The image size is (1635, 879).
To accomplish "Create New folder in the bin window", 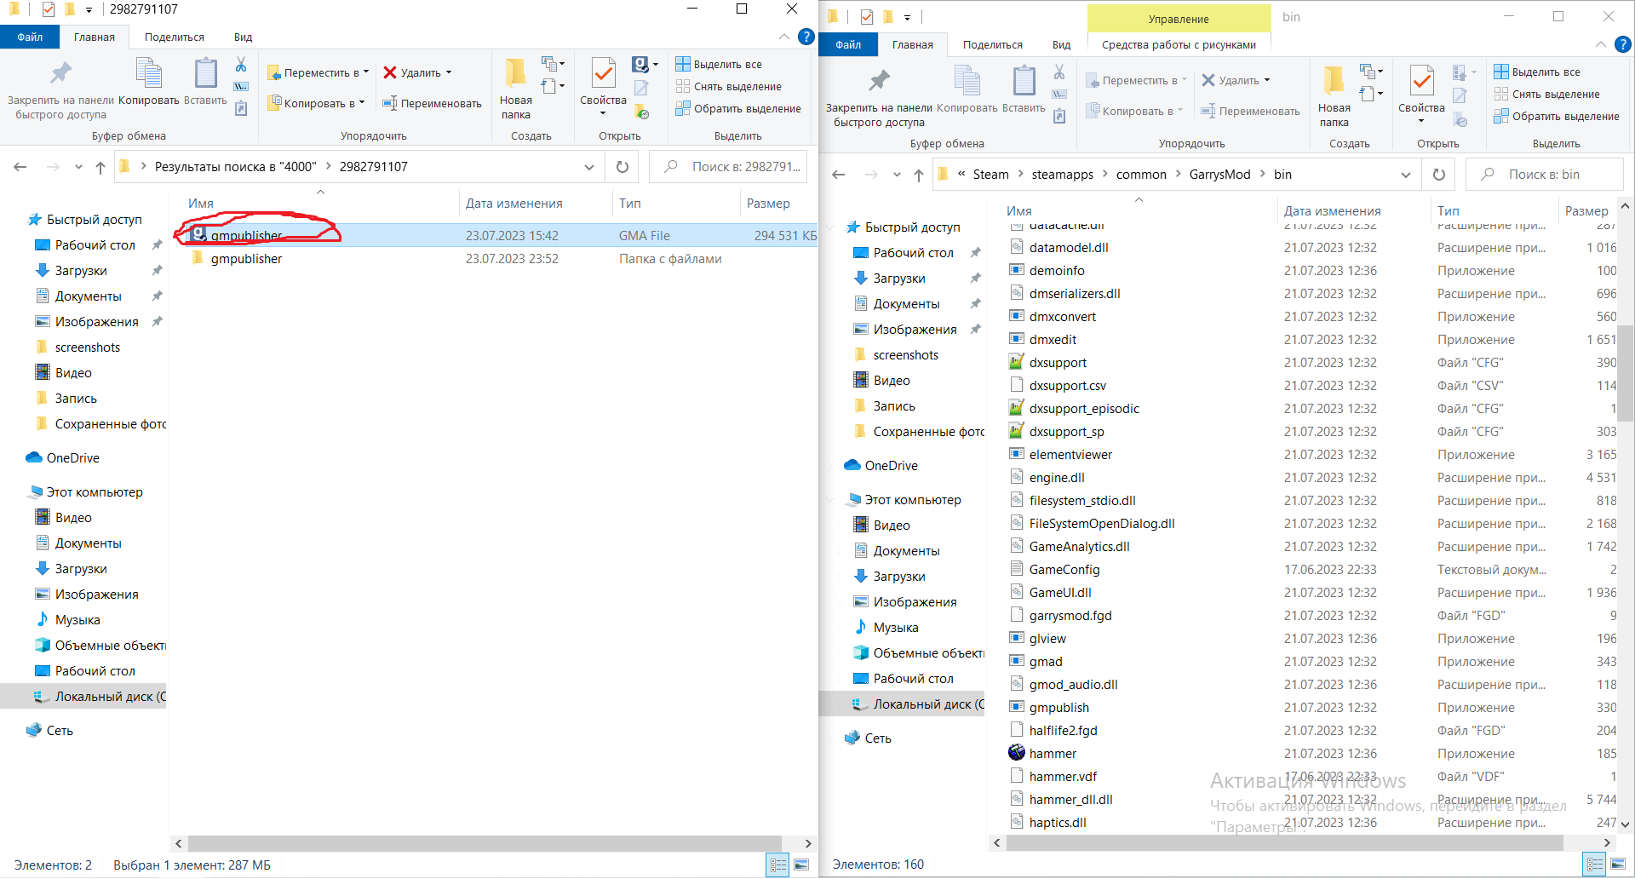I will tap(1334, 96).
